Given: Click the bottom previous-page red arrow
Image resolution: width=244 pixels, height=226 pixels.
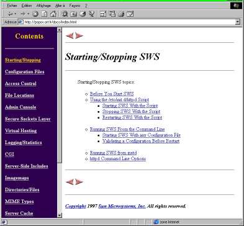Looking at the screenshot, I should (x=70, y=182).
